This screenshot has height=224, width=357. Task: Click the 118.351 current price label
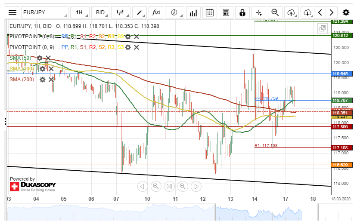pos(342,113)
